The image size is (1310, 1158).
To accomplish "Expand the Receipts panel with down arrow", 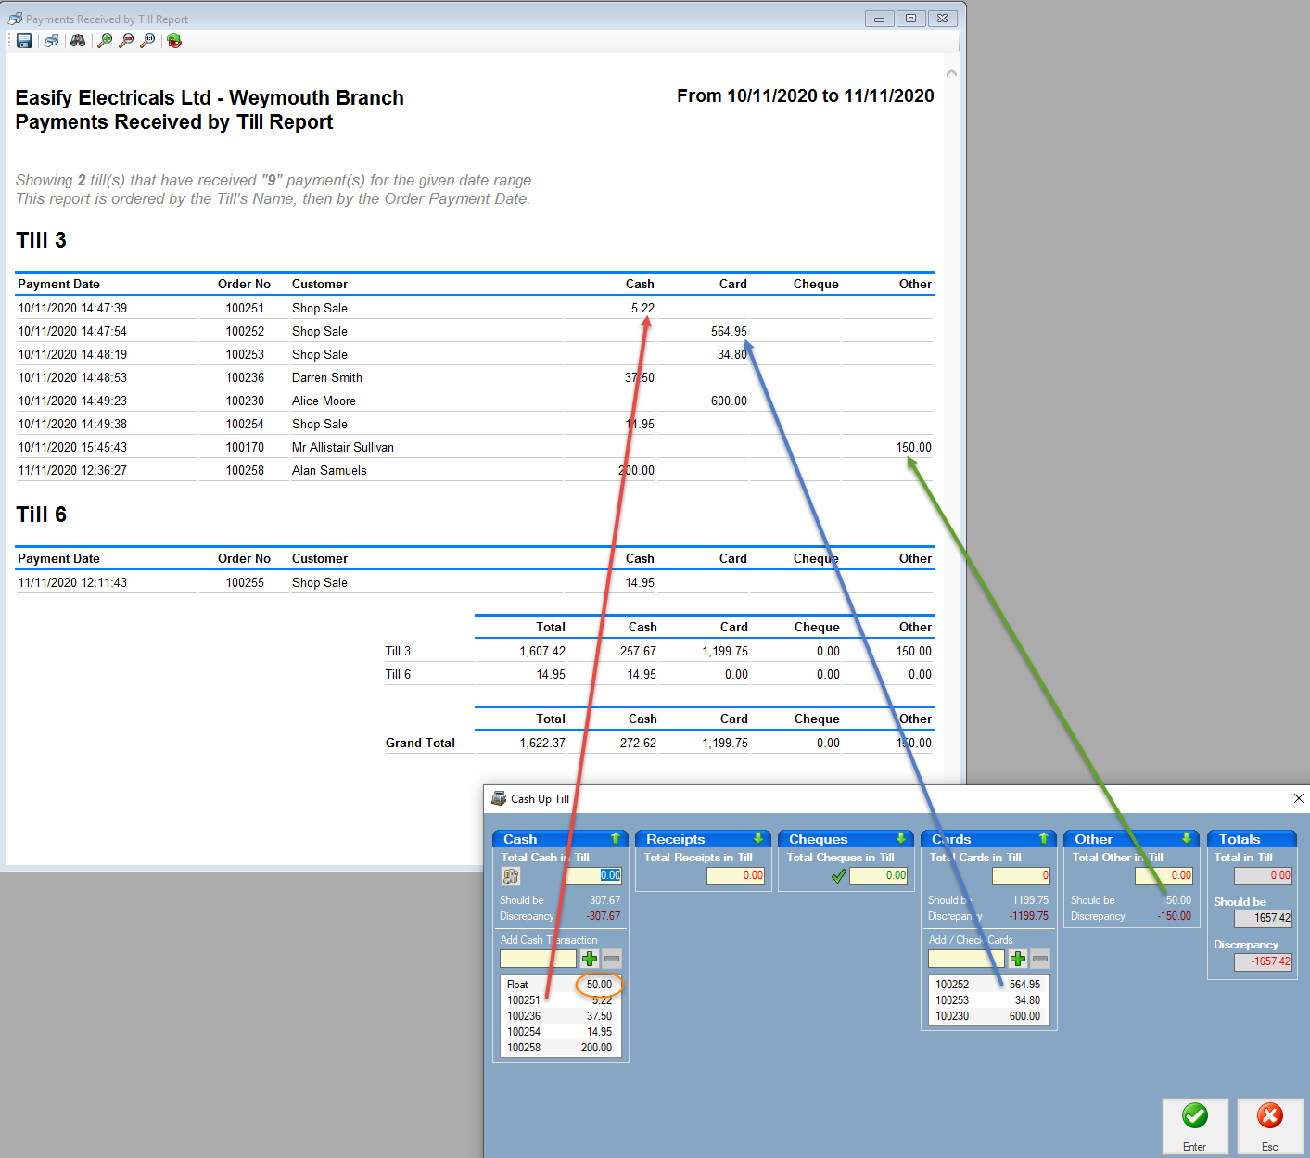I will point(757,838).
